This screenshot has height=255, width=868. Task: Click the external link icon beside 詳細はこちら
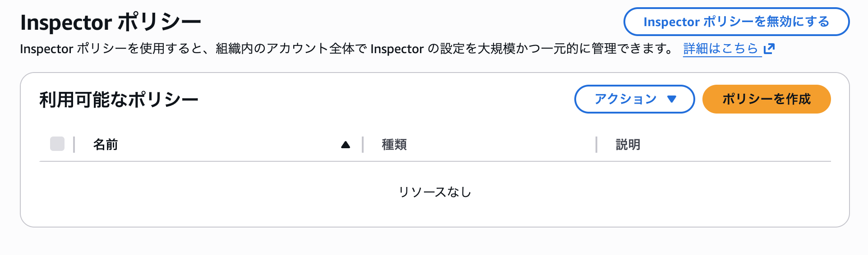pyautogui.click(x=769, y=48)
